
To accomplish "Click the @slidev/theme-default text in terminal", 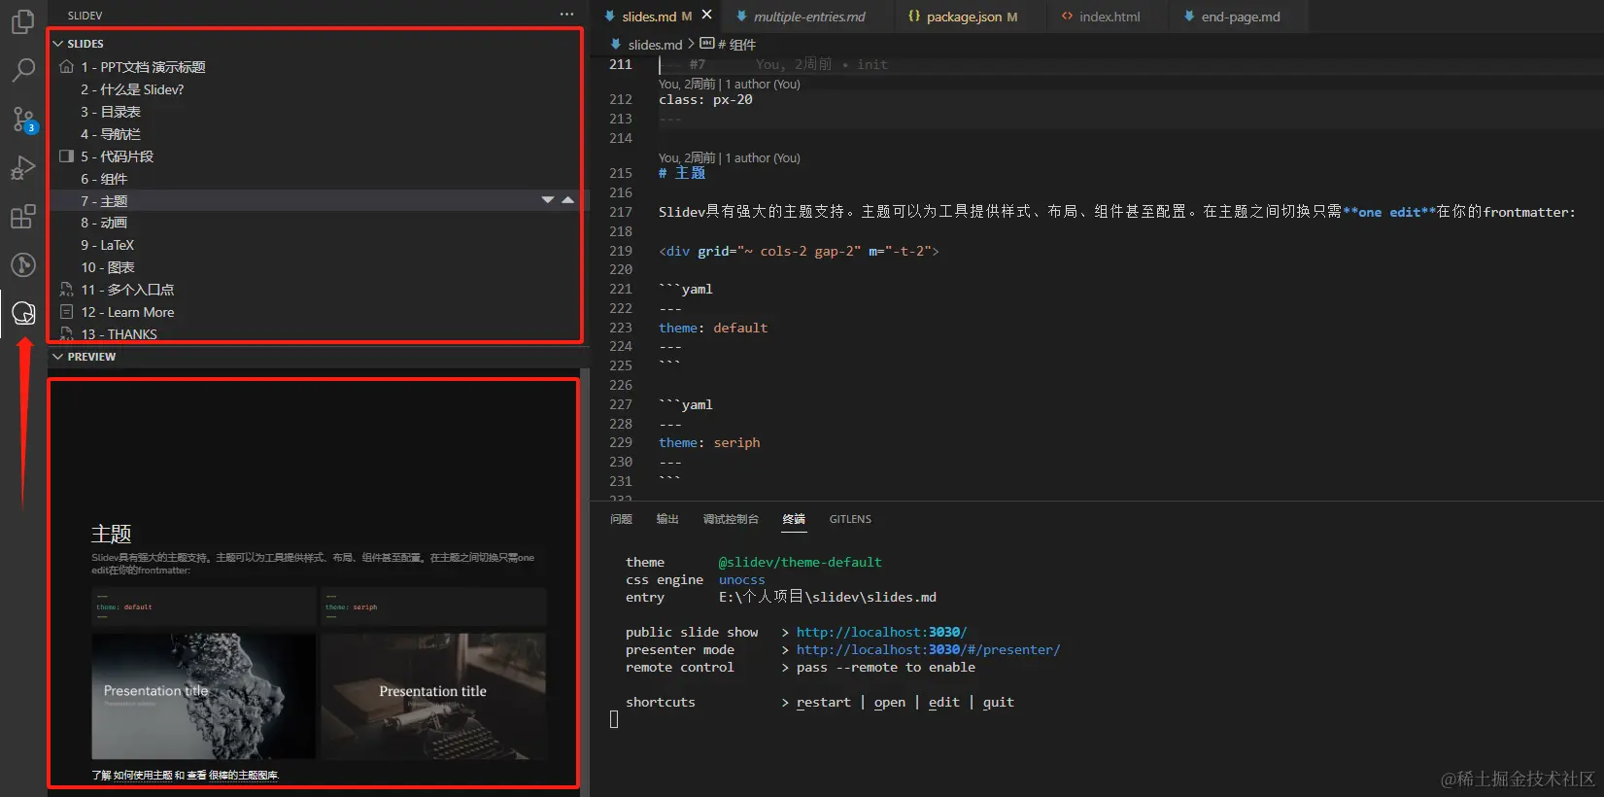I will click(801, 563).
